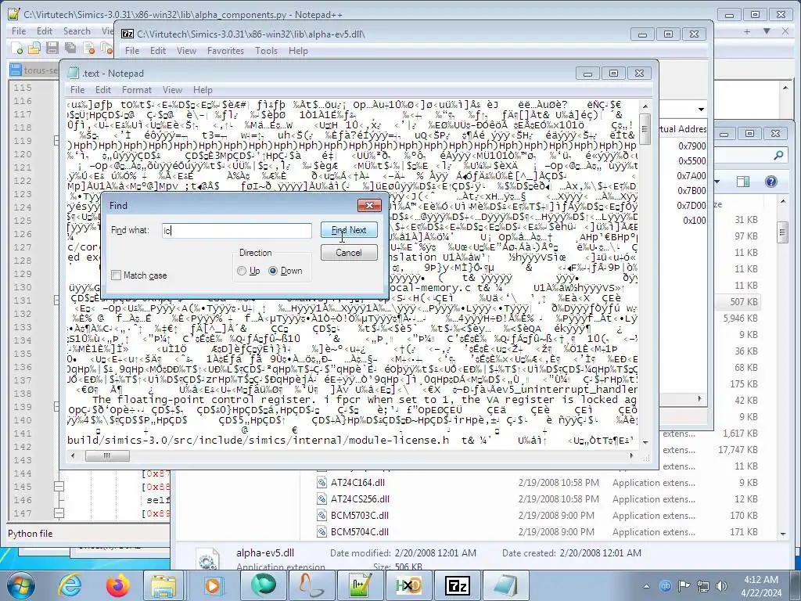The height and width of the screenshot is (601, 801).
Task: Cancel the Find dialog
Action: point(349,253)
